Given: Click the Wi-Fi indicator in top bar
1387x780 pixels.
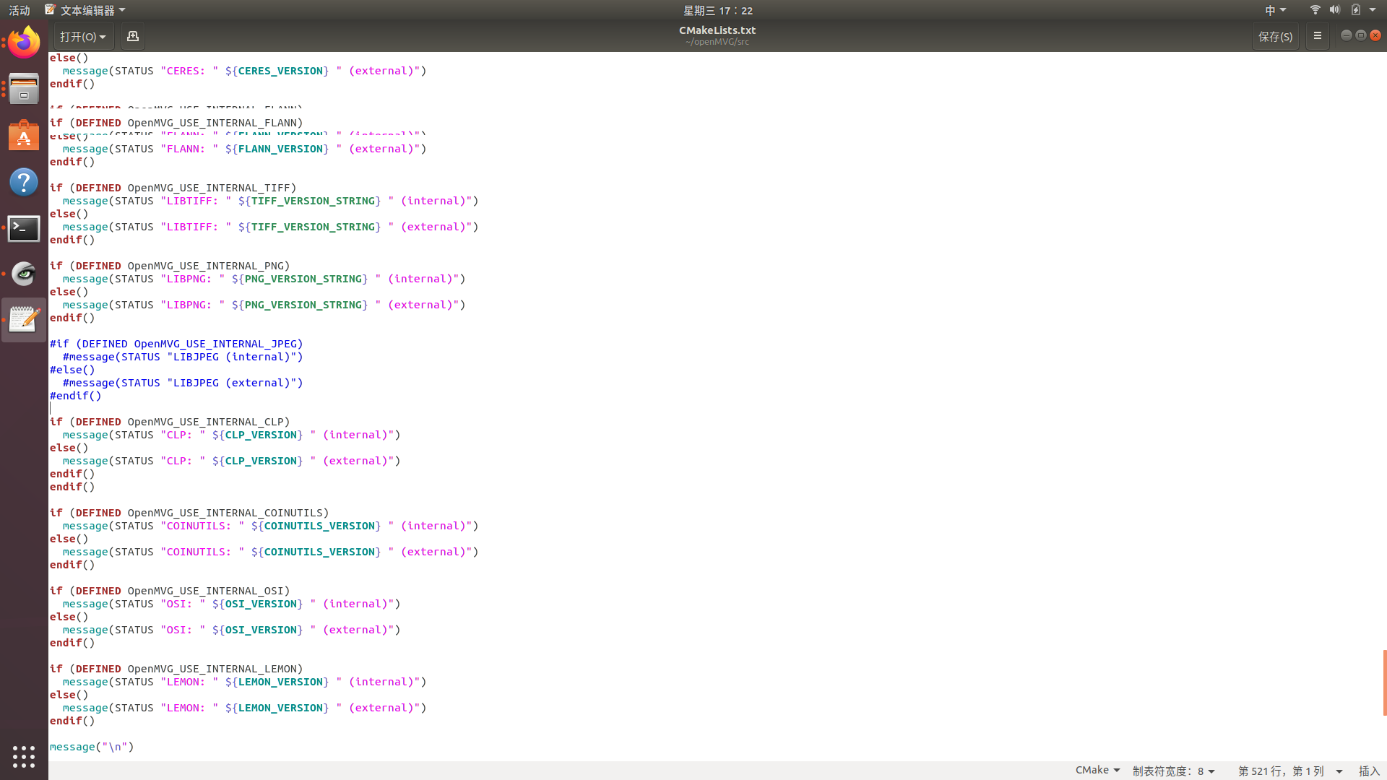Looking at the screenshot, I should click(x=1315, y=10).
